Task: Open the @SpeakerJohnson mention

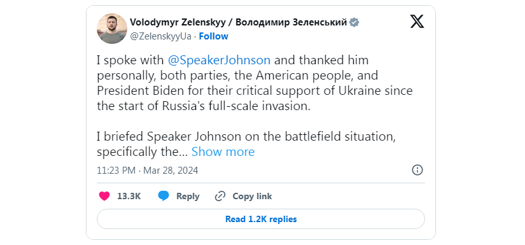Action: (219, 60)
